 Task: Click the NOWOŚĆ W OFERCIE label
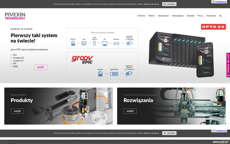coord(22,29)
